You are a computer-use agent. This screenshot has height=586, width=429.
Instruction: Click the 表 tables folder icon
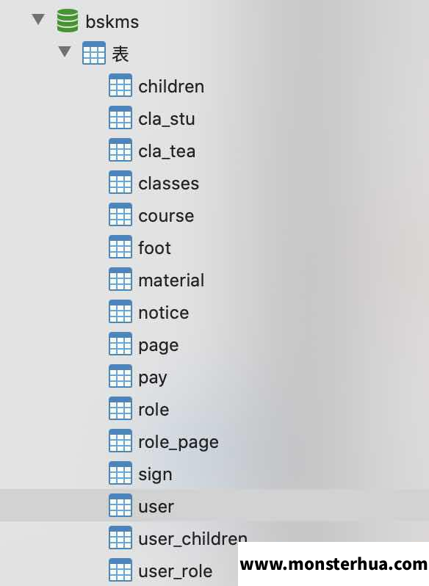pyautogui.click(x=94, y=53)
